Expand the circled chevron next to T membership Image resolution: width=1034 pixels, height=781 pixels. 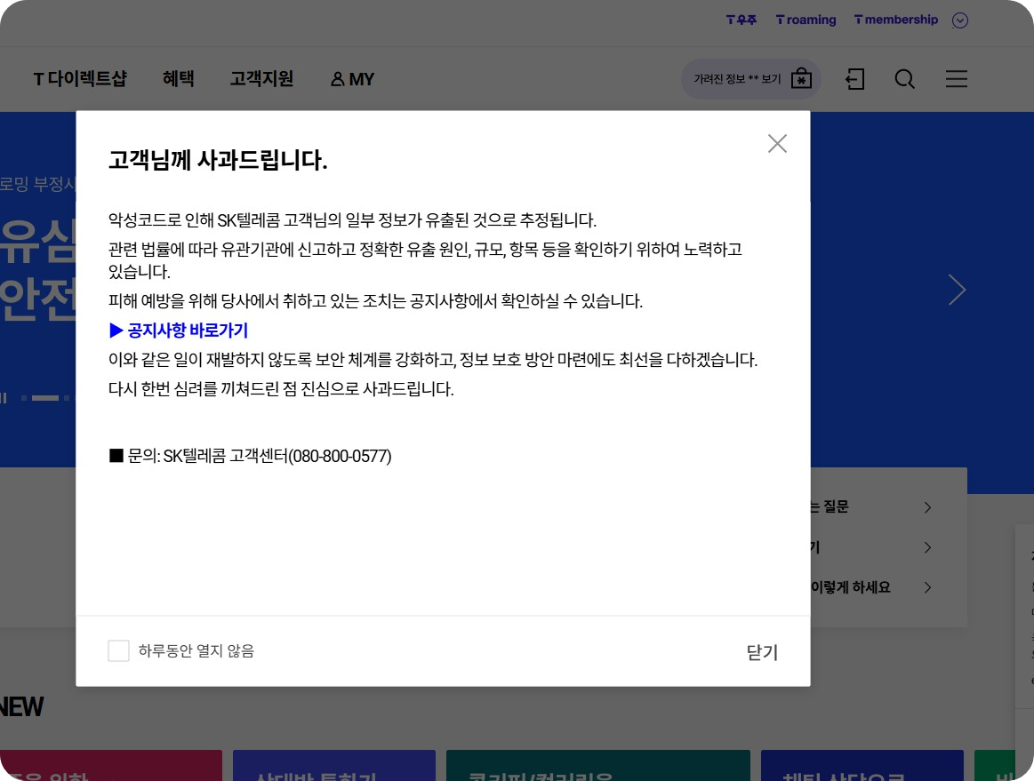960,20
